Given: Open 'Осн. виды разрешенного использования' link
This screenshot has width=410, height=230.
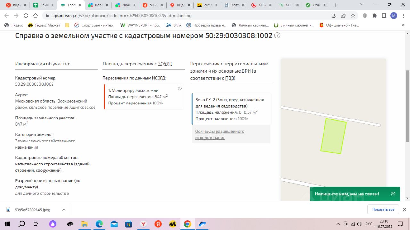Looking at the screenshot, I should [220, 134].
